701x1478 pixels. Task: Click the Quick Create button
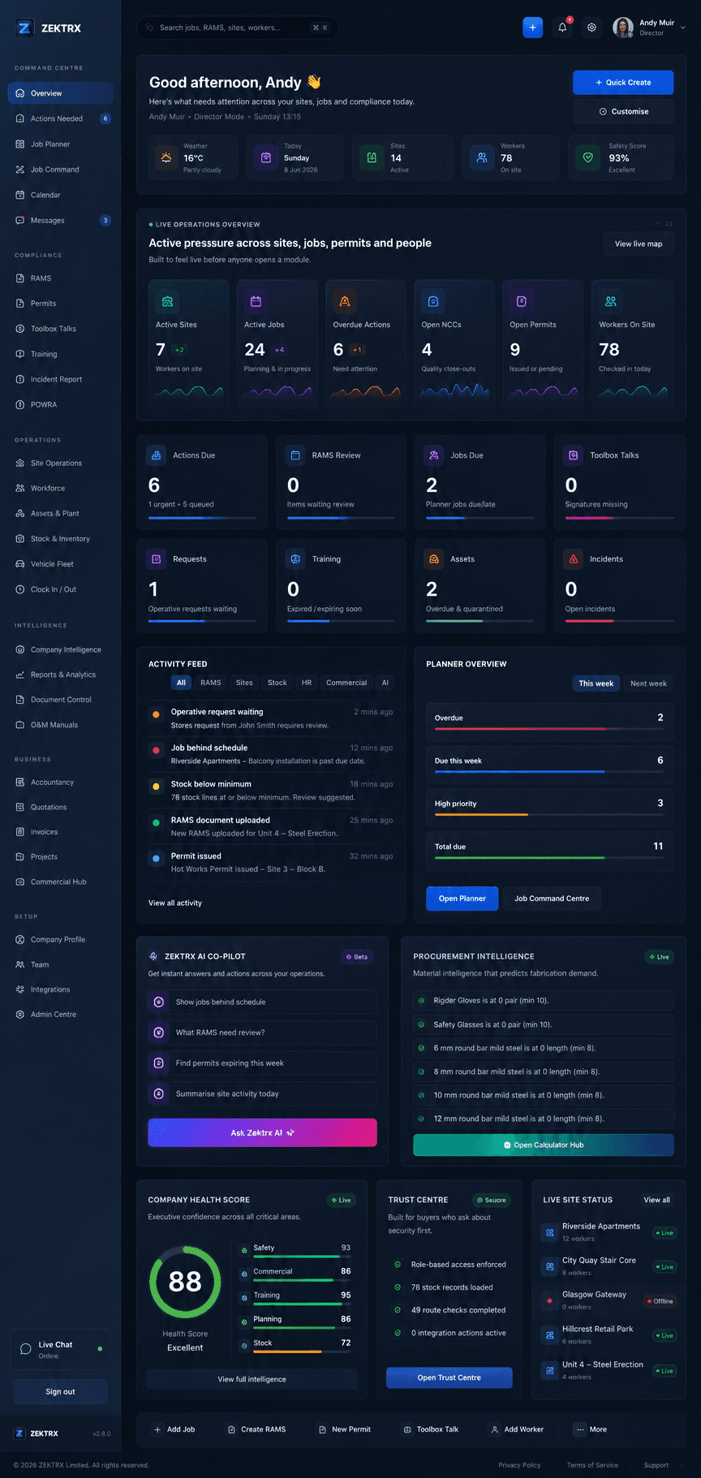pos(623,82)
